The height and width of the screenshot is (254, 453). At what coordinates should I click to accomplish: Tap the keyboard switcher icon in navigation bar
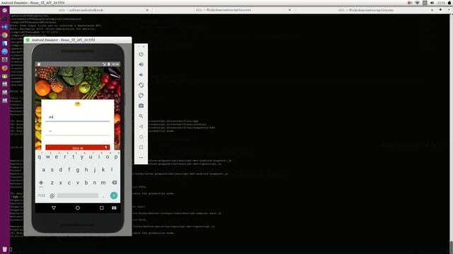point(114,207)
